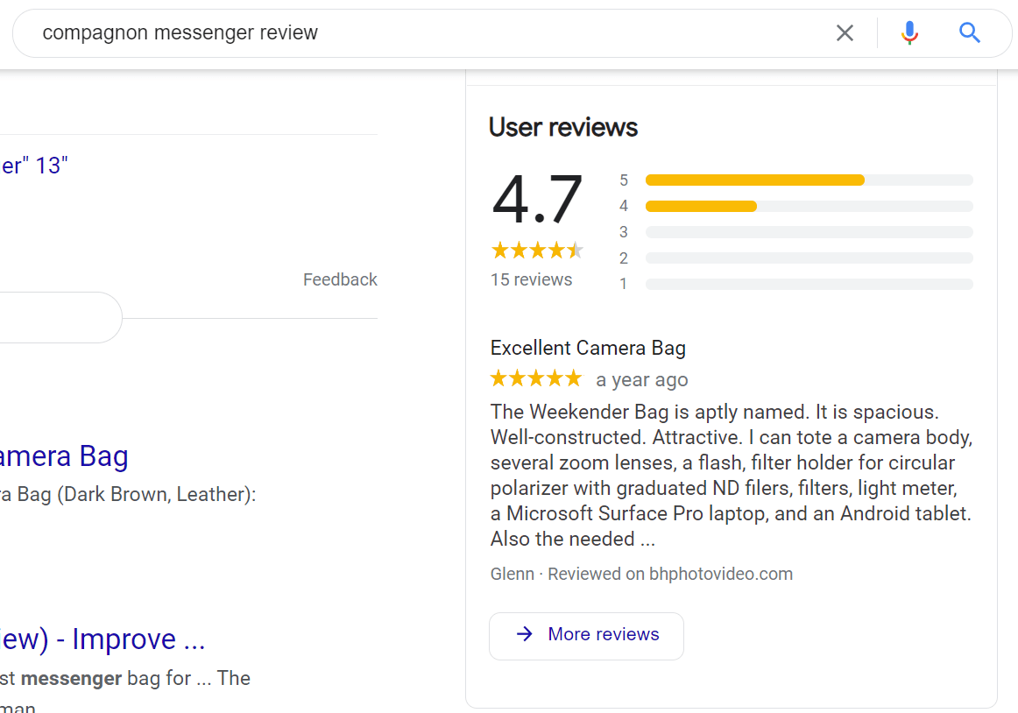Select the 5-star rating bar
Image resolution: width=1018 pixels, height=713 pixels.
[x=809, y=180]
